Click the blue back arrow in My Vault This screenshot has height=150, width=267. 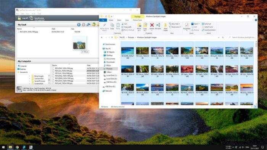[x=79, y=25]
